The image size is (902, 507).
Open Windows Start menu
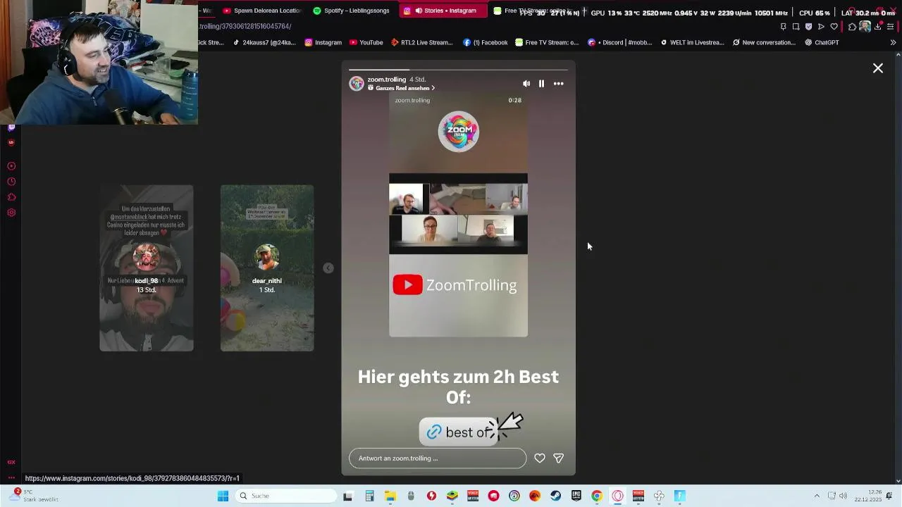point(223,496)
